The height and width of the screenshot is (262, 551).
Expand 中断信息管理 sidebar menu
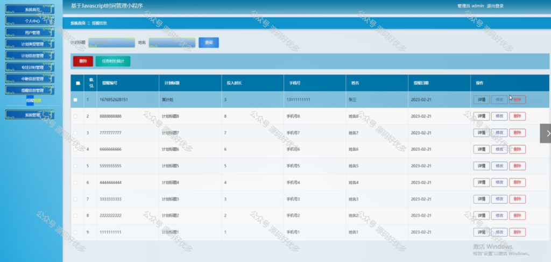pos(30,79)
